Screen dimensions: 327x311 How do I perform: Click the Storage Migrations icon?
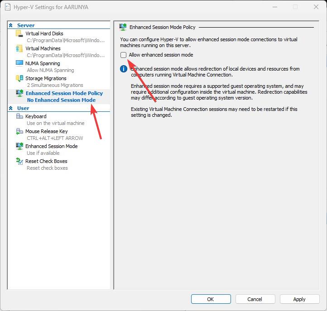(x=19, y=79)
